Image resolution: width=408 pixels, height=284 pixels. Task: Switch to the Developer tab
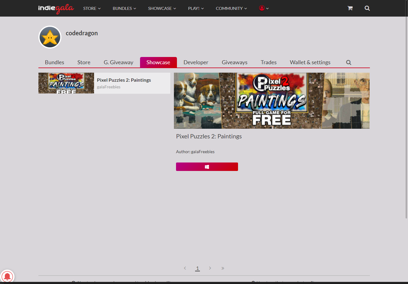click(x=196, y=62)
